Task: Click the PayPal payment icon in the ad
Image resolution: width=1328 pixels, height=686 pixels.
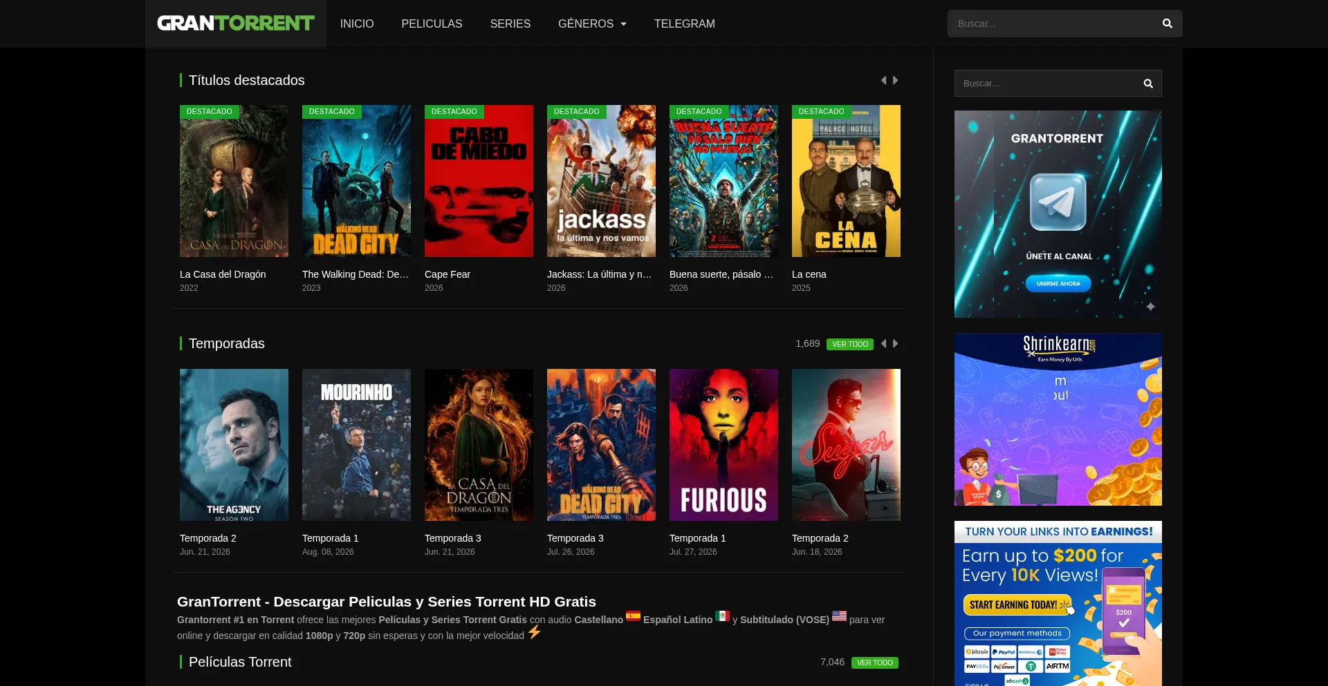Action: tap(1004, 651)
